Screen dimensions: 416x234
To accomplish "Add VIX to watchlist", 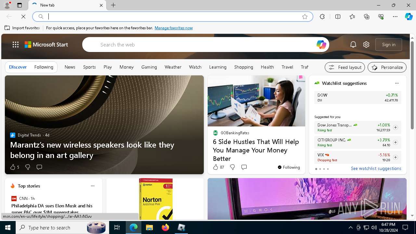I will (395, 157).
